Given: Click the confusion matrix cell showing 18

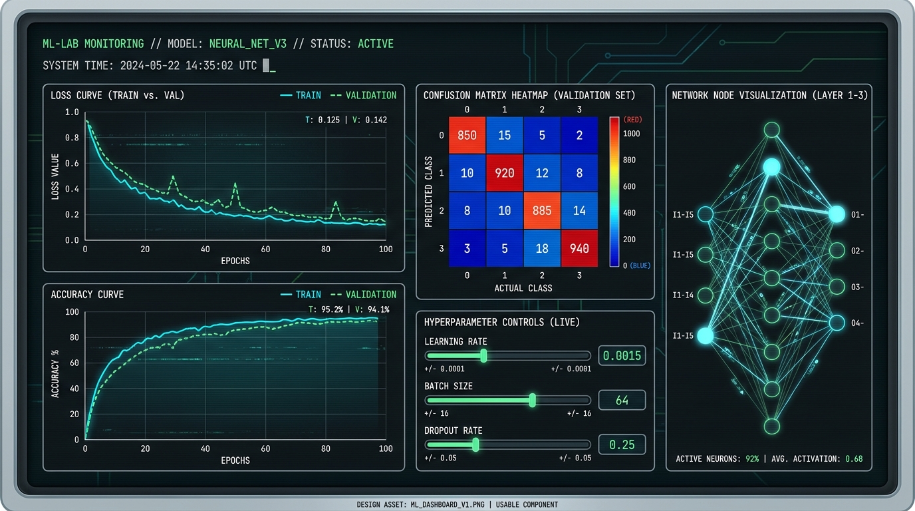Looking at the screenshot, I should [x=542, y=248].
